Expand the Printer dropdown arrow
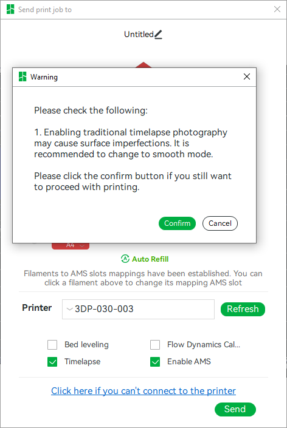 point(70,309)
